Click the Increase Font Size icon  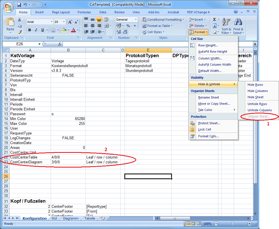[x=70, y=22]
